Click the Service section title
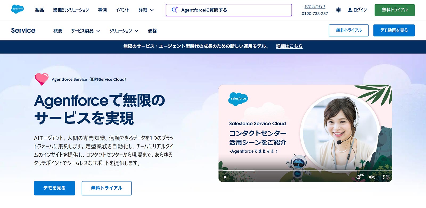The image size is (426, 208). point(23,30)
